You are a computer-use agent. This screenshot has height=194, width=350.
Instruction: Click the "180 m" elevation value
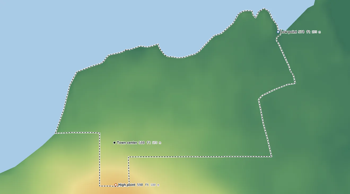155,185
